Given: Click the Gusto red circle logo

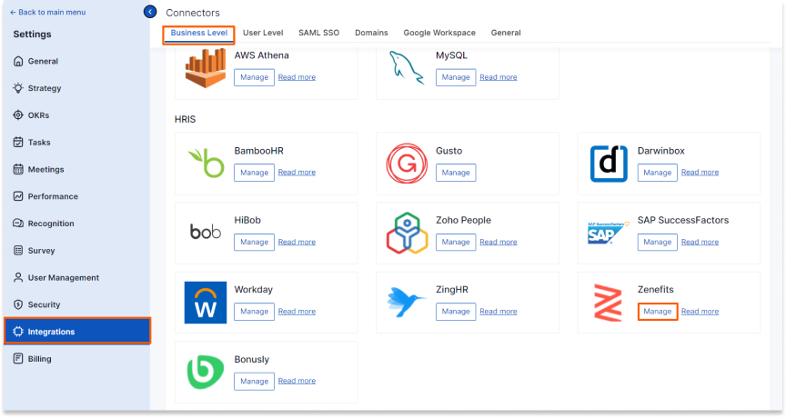Looking at the screenshot, I should coord(407,164).
